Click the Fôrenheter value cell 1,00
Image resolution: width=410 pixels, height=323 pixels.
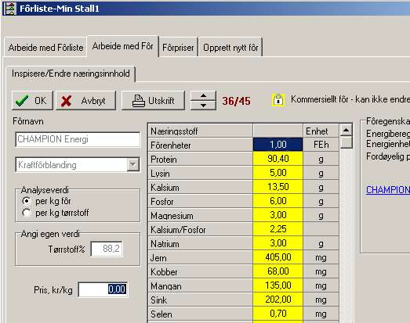[278, 145]
